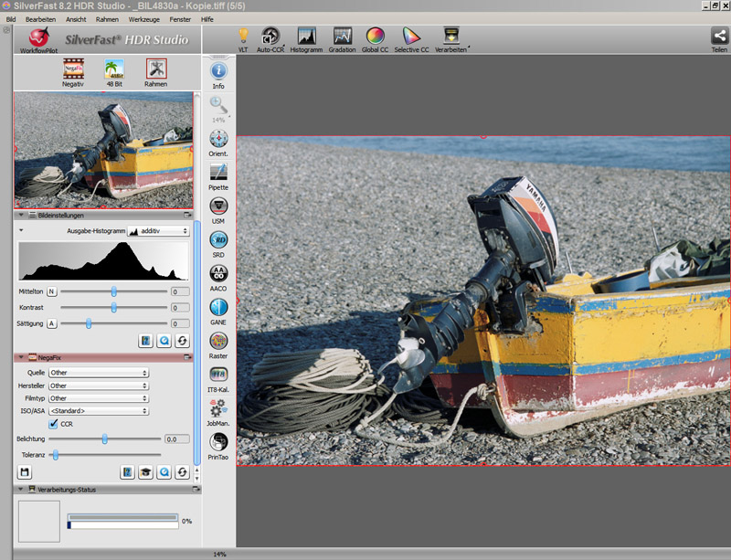Viewport: 731px width, 560px height.
Task: Open the ISO/ASA Standard dropdown
Action: (99, 411)
